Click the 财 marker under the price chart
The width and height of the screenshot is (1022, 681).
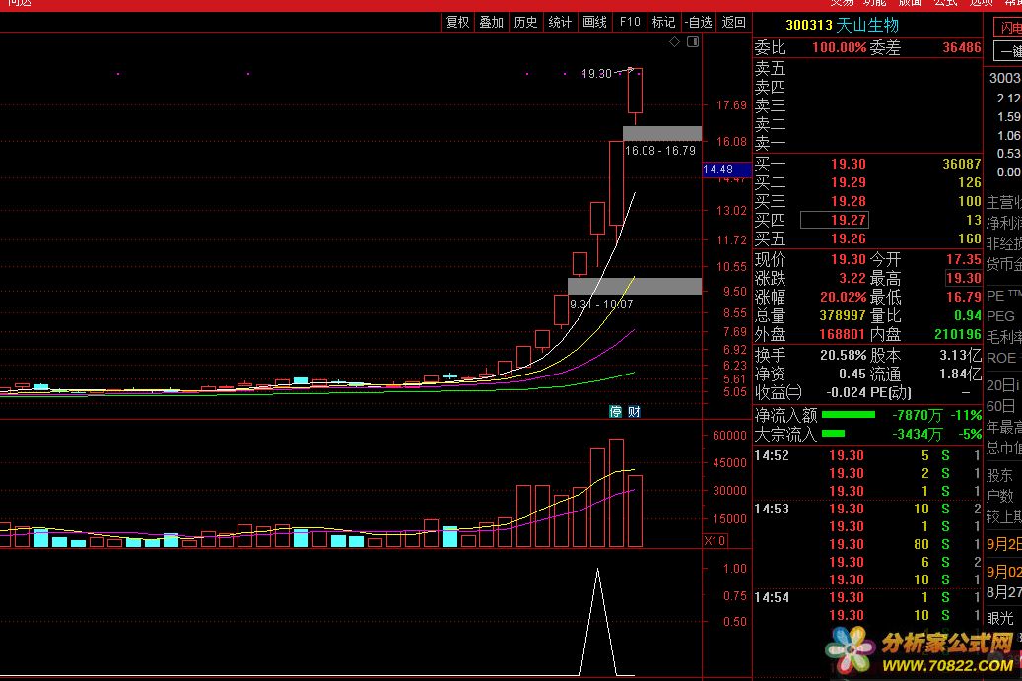coord(634,411)
